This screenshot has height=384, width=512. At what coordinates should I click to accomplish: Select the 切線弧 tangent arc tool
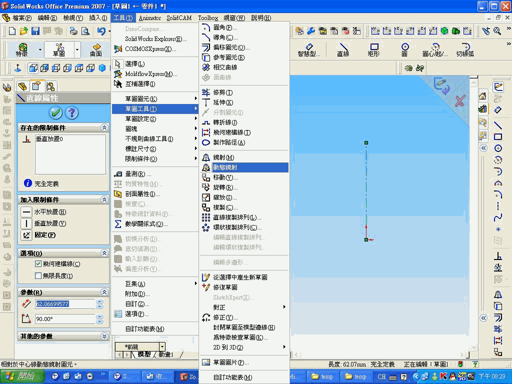coord(465,49)
